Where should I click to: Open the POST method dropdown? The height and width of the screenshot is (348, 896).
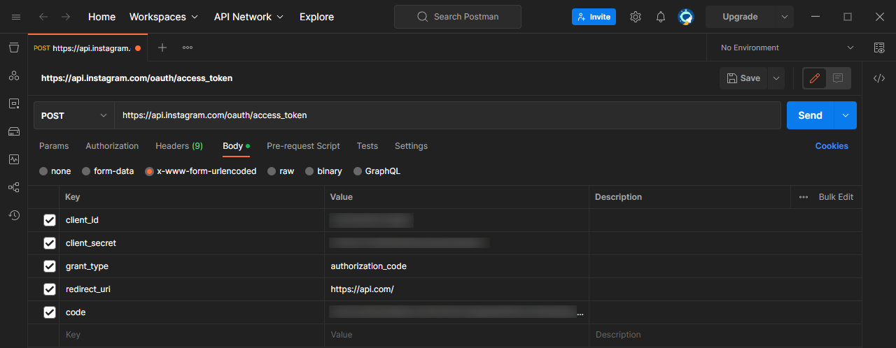[74, 115]
